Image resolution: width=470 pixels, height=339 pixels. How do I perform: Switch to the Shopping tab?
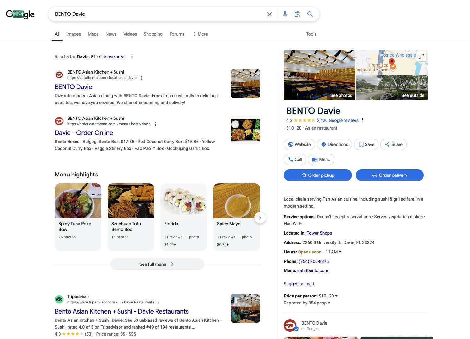point(153,34)
